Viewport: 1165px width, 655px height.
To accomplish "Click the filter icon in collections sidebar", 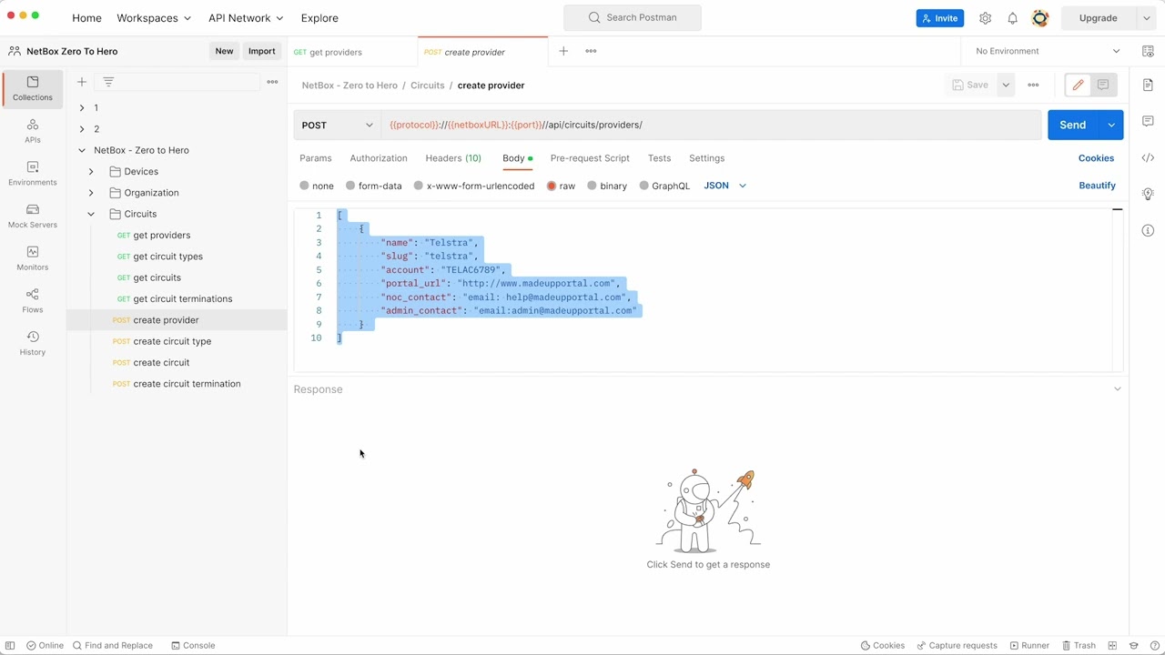I will pos(108,82).
